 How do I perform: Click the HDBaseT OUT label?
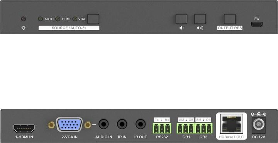tap(232, 137)
